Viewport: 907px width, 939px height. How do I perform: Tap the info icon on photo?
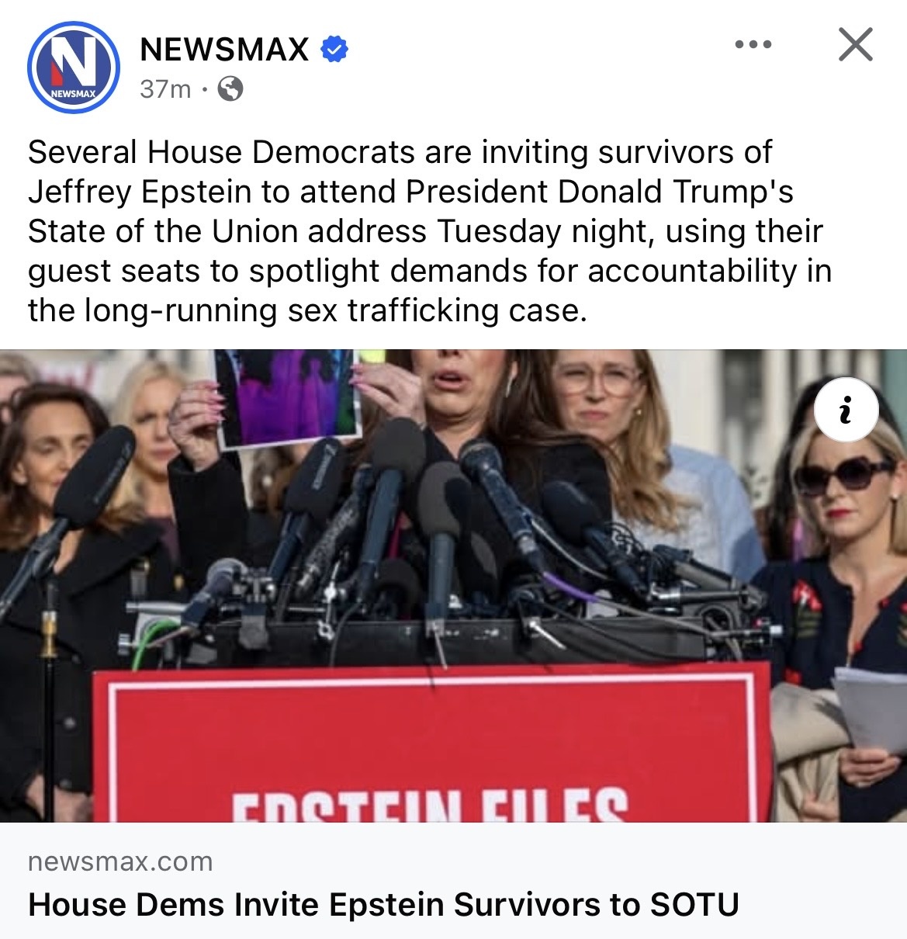846,410
